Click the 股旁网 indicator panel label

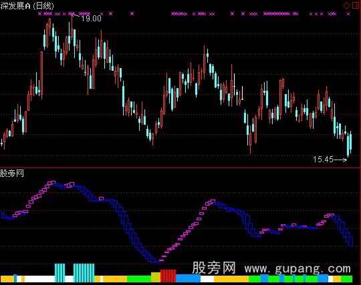pyautogui.click(x=12, y=174)
